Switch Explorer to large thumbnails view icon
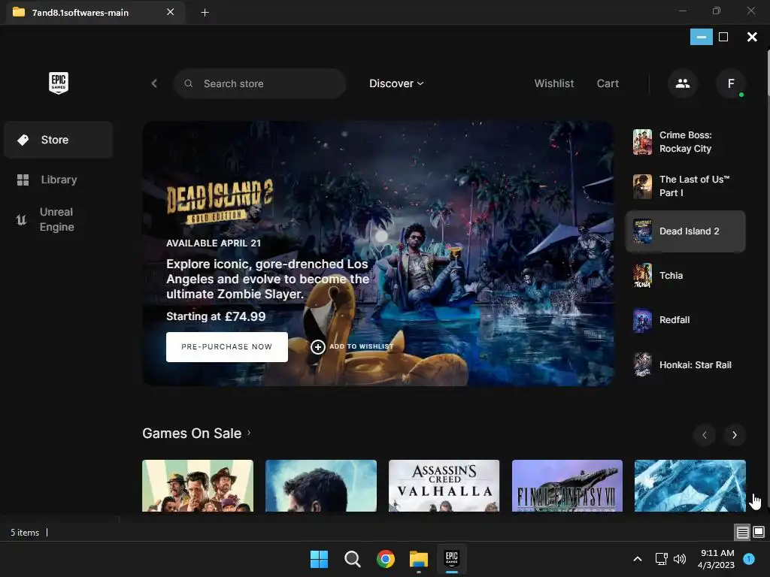Image resolution: width=770 pixels, height=577 pixels. (x=759, y=532)
